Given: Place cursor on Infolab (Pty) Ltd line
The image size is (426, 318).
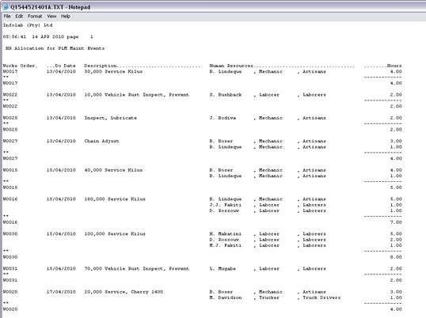Looking at the screenshot, I should coord(28,25).
